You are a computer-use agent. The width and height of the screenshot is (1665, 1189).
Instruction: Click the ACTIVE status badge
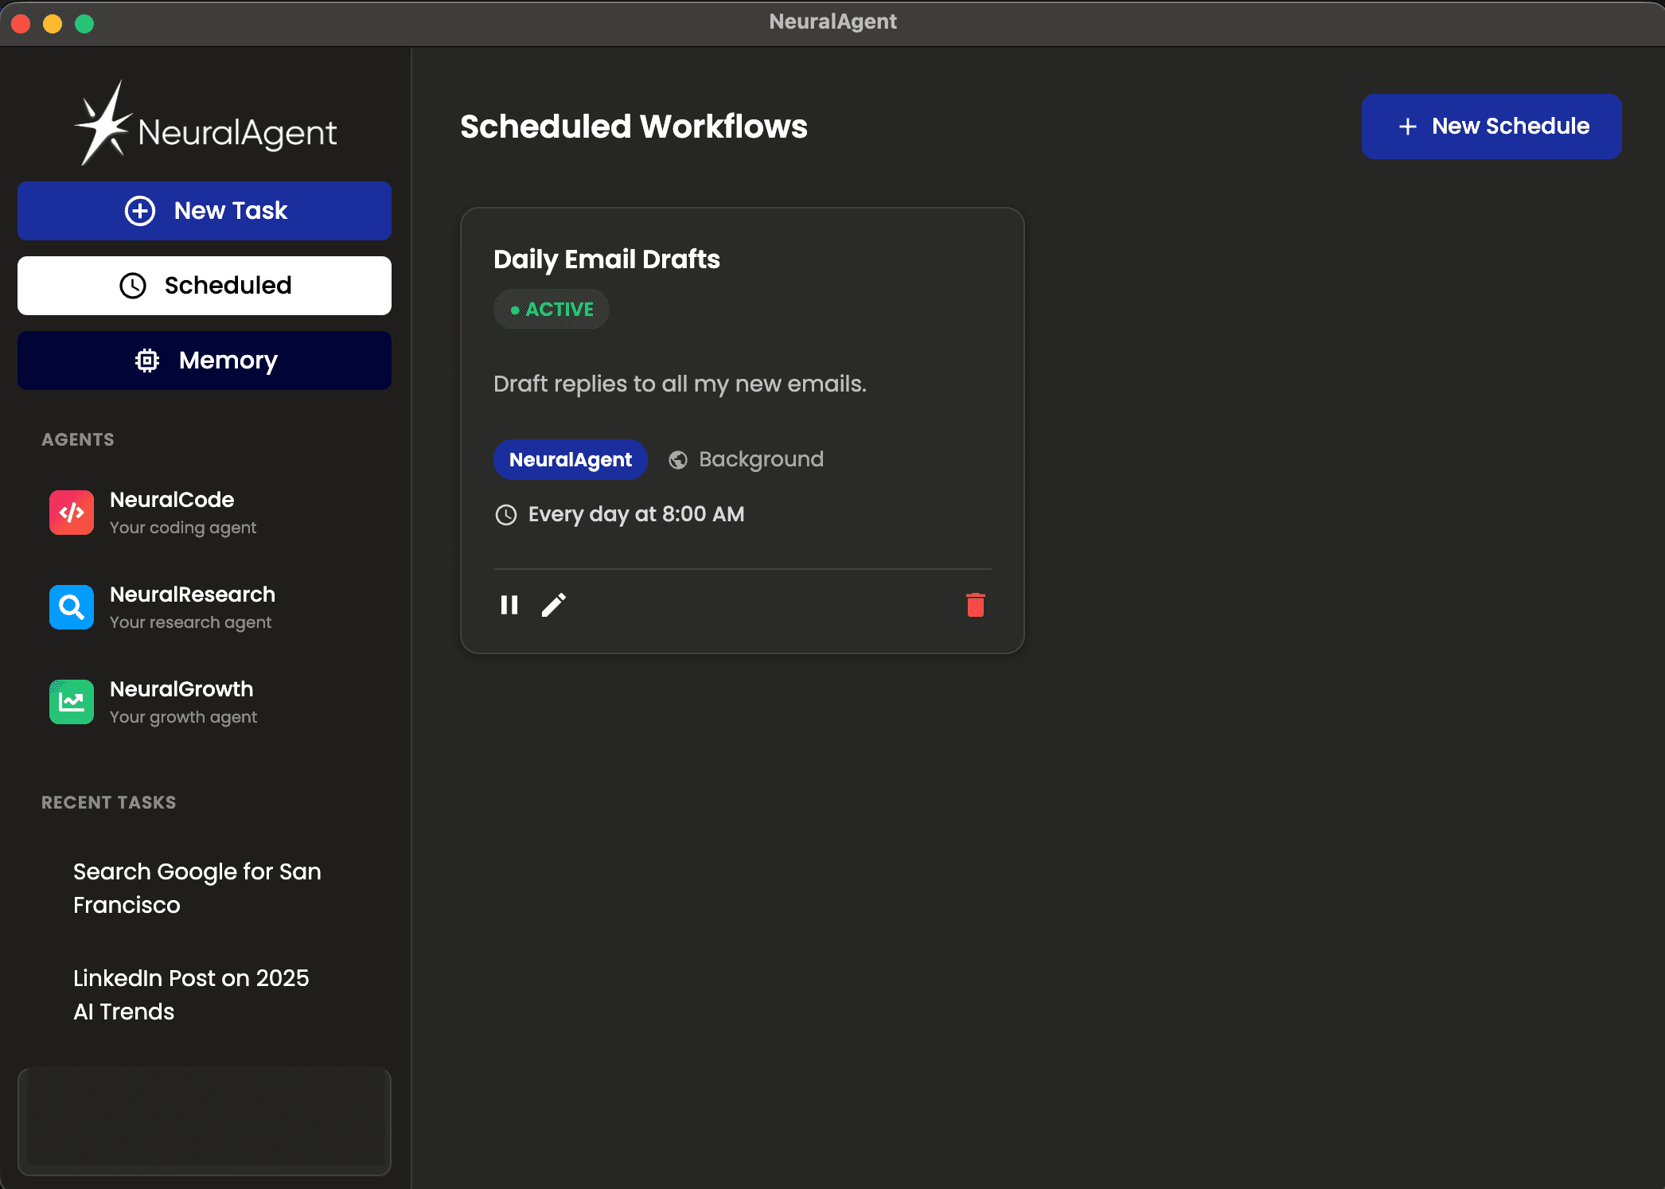click(x=551, y=309)
